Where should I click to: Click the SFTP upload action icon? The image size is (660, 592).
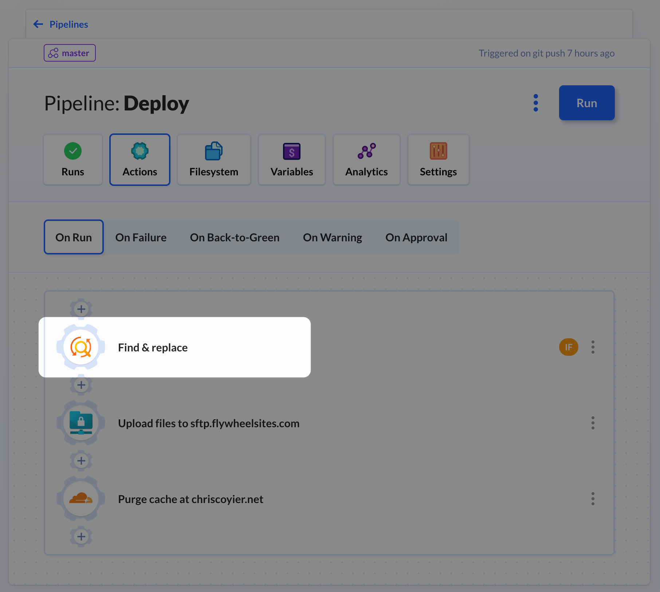[x=81, y=423]
